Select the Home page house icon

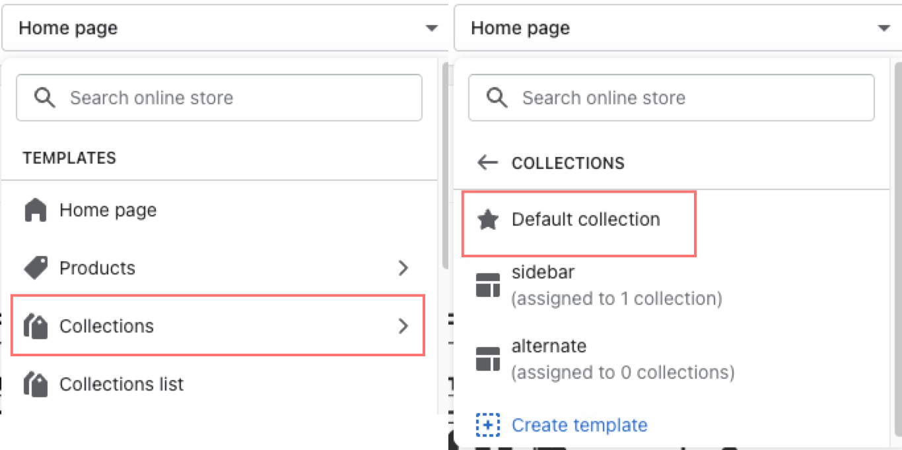click(36, 210)
